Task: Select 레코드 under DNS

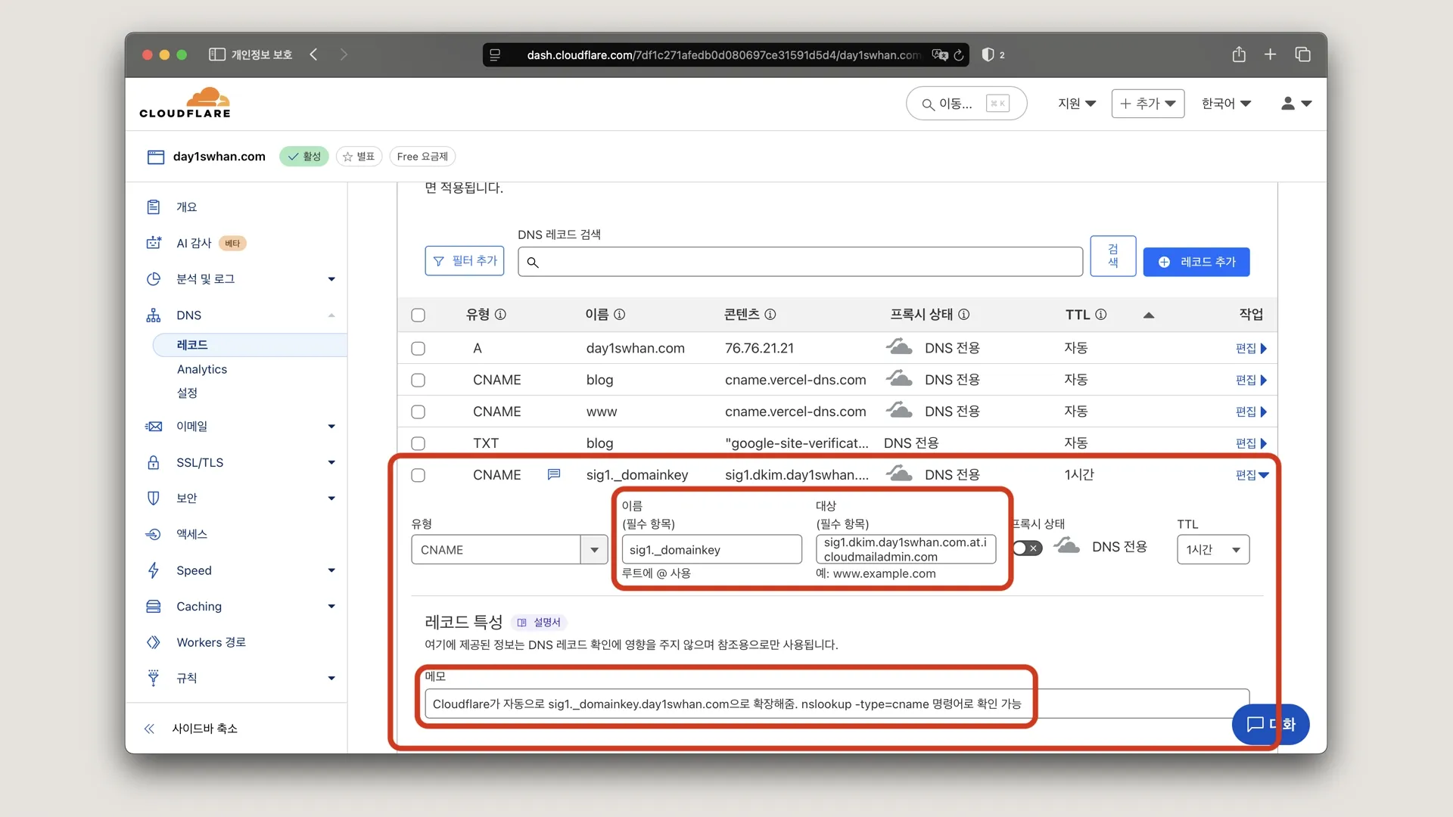Action: (x=250, y=345)
